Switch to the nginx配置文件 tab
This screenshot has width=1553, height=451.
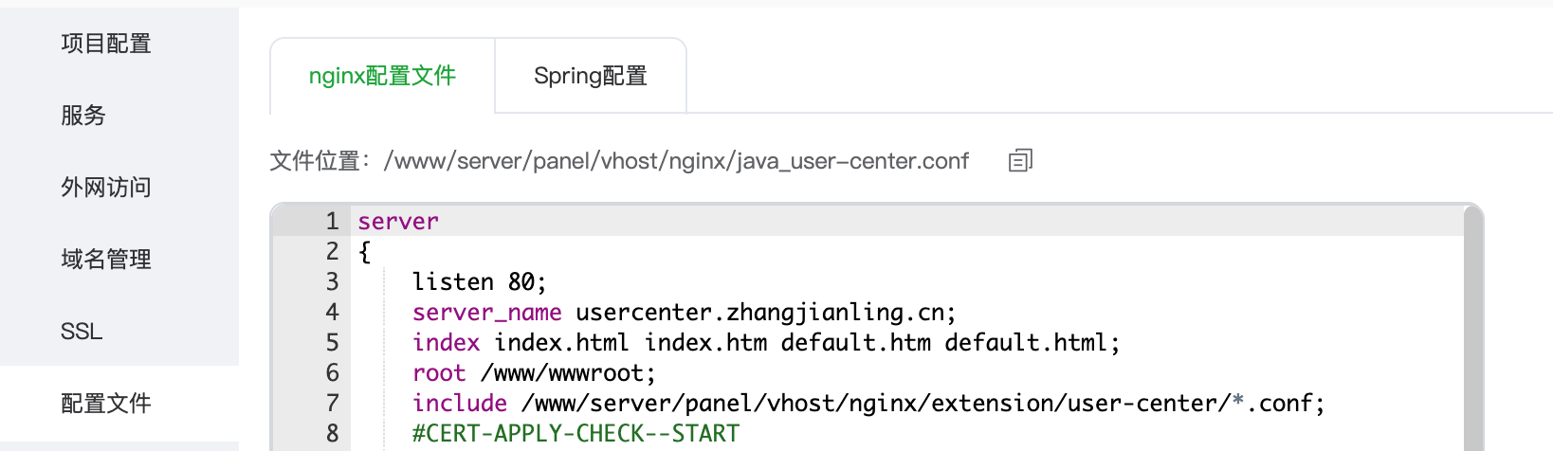click(382, 76)
